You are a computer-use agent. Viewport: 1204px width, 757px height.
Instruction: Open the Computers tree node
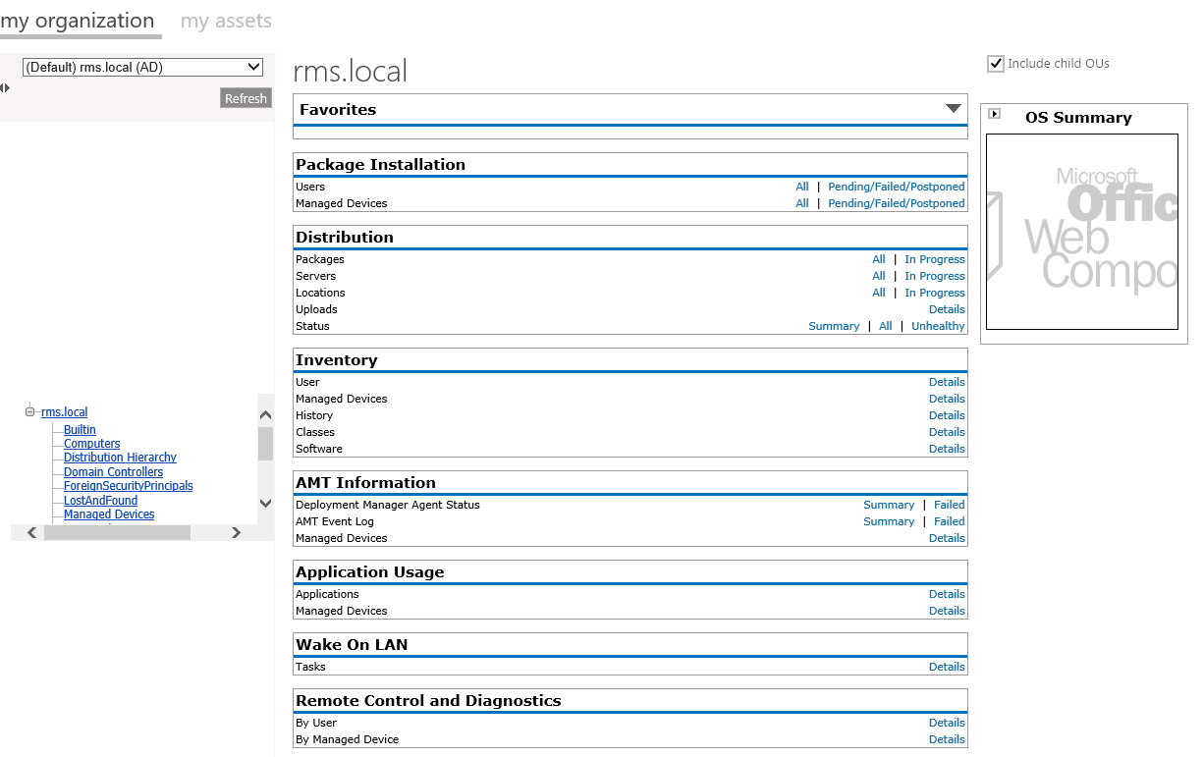tap(91, 444)
